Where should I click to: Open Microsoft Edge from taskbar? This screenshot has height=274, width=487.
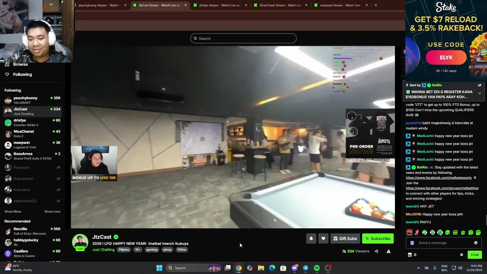click(x=272, y=268)
